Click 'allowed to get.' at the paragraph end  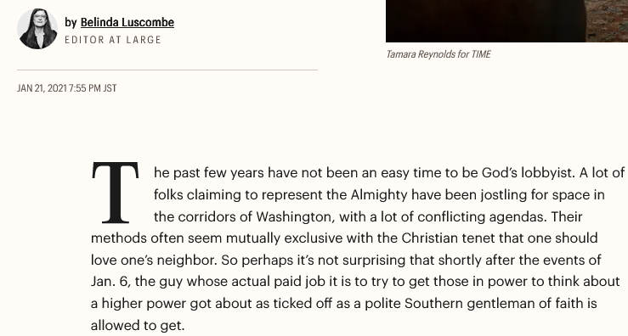pos(138,326)
